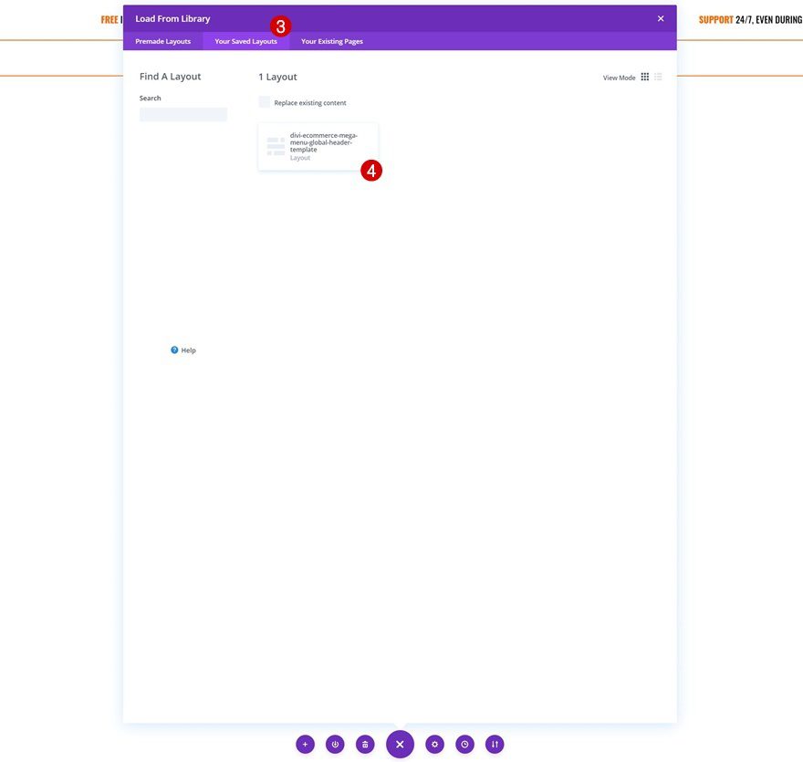This screenshot has height=762, width=803.
Task: Switch View Mode to list display
Action: (x=656, y=75)
